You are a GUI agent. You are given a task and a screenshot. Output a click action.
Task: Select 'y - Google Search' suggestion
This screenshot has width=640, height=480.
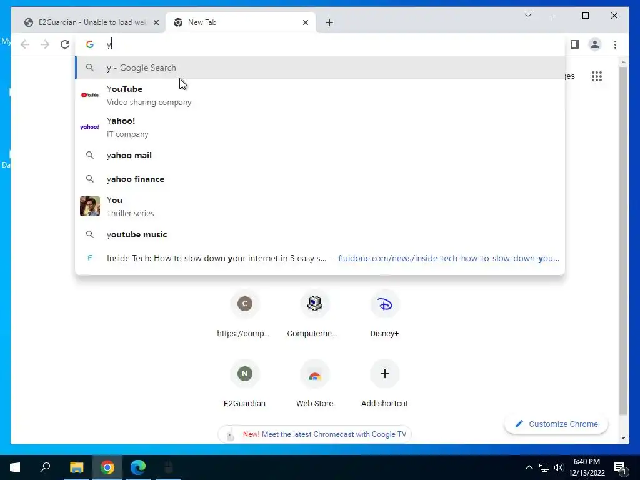pyautogui.click(x=320, y=67)
